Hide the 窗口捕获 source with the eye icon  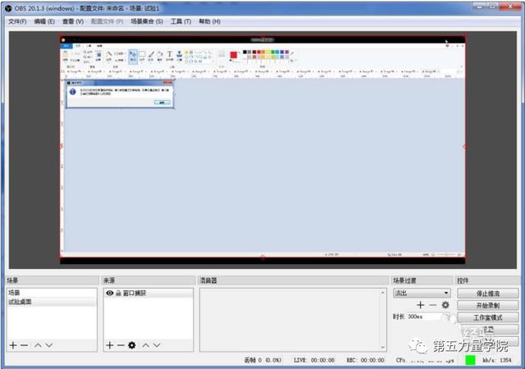(109, 294)
